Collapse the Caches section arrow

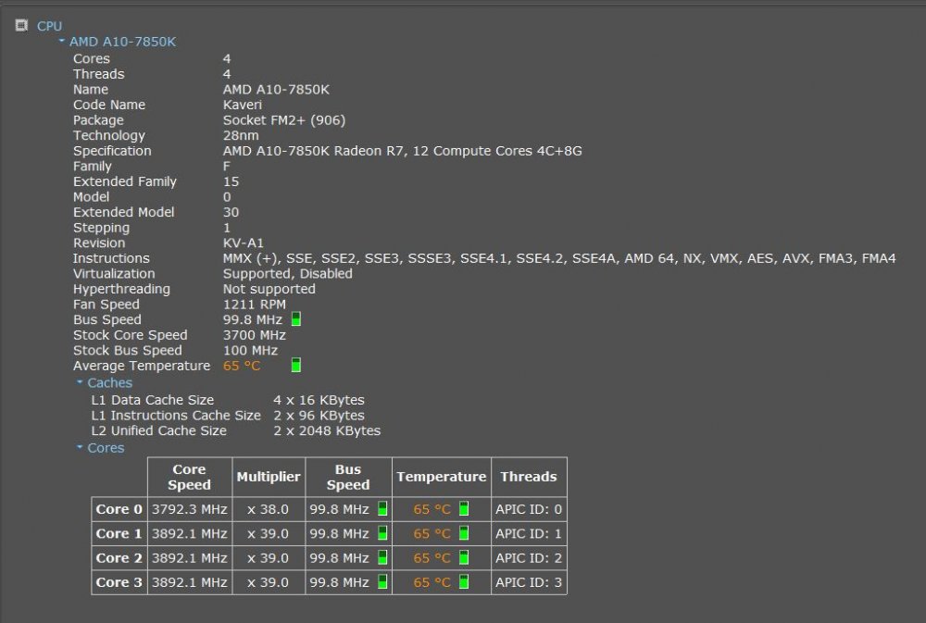tap(80, 382)
